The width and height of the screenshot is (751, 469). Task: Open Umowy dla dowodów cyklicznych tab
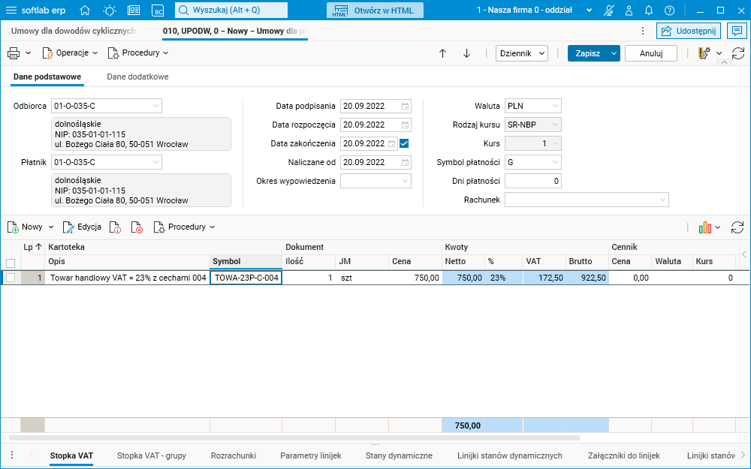click(74, 31)
